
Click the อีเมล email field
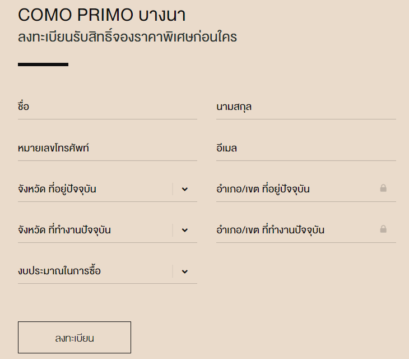click(306, 148)
